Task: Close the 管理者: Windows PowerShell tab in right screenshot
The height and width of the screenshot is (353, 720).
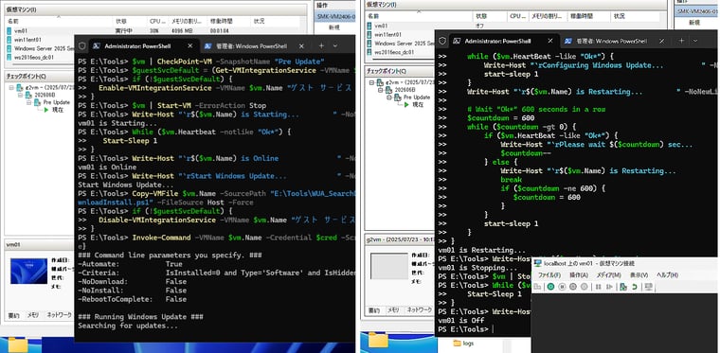Action: (x=661, y=41)
